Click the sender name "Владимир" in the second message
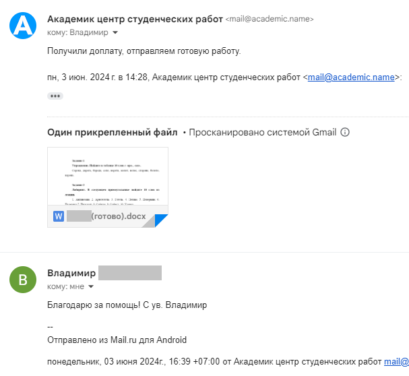The image size is (409, 376). [x=71, y=273]
